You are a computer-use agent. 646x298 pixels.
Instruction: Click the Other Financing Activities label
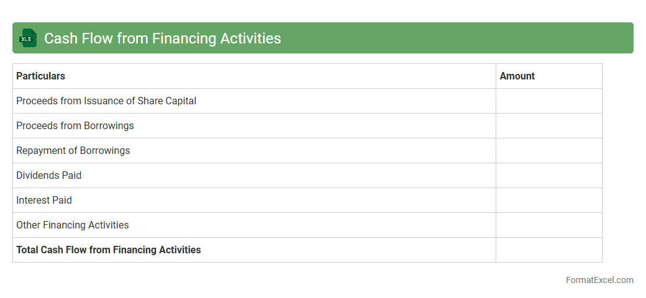(73, 225)
